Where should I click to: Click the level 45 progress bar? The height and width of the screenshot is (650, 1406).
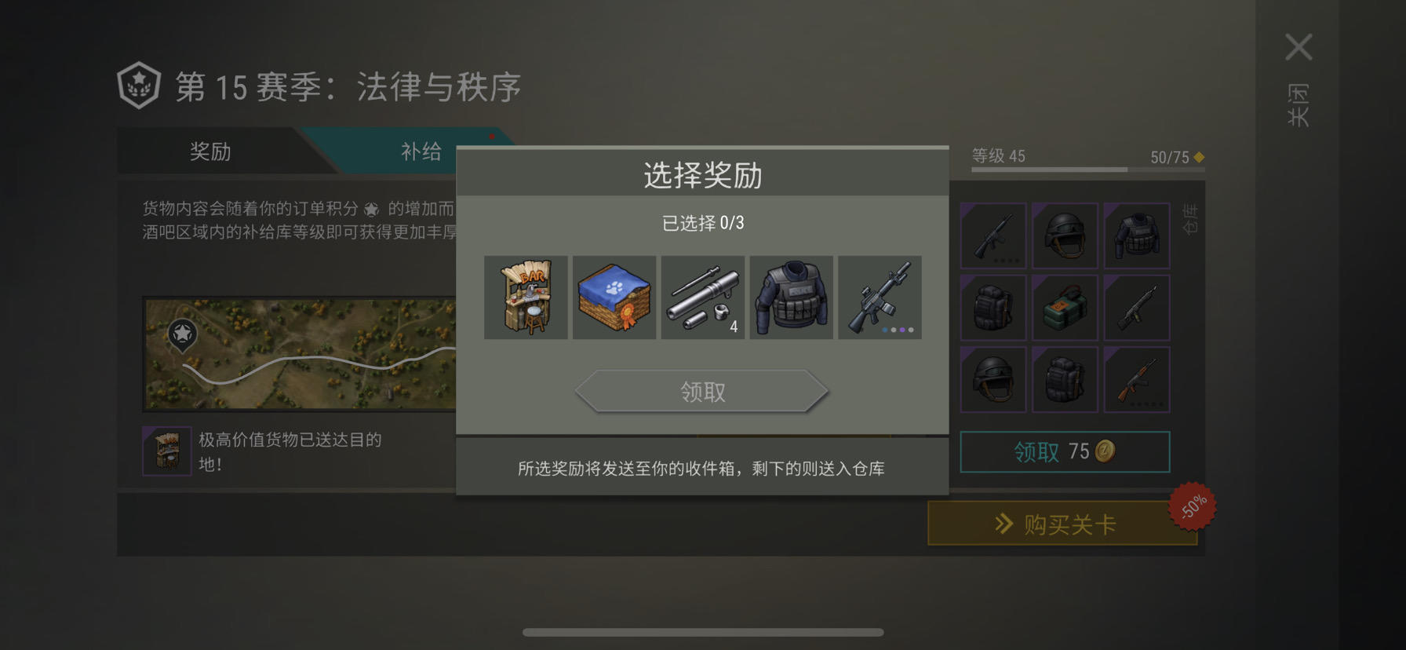[x=1087, y=169]
